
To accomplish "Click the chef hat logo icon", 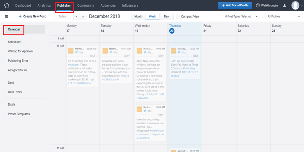I will [7, 5].
